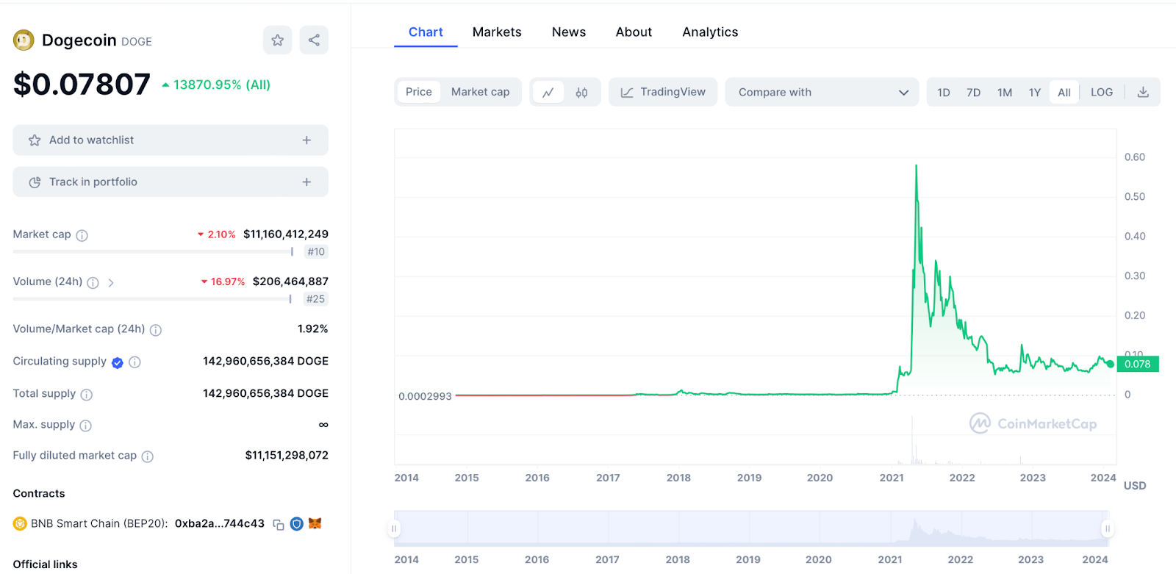This screenshot has width=1176, height=574.
Task: Switch to the Chart tab
Action: coord(426,32)
